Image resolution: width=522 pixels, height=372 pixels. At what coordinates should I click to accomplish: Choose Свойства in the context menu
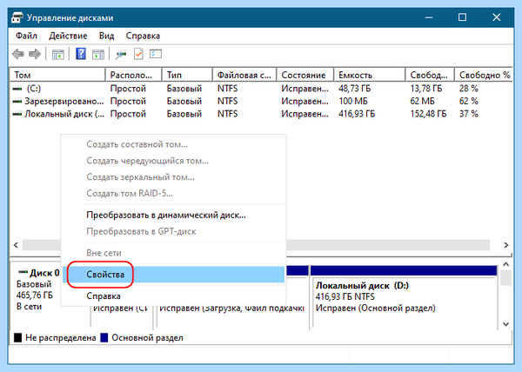(173, 275)
